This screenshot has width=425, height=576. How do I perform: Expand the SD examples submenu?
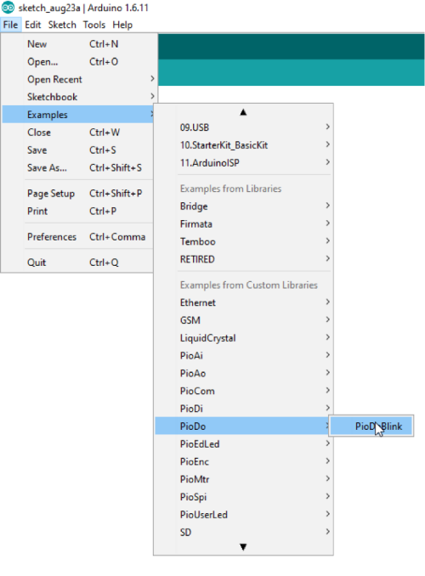click(x=243, y=532)
